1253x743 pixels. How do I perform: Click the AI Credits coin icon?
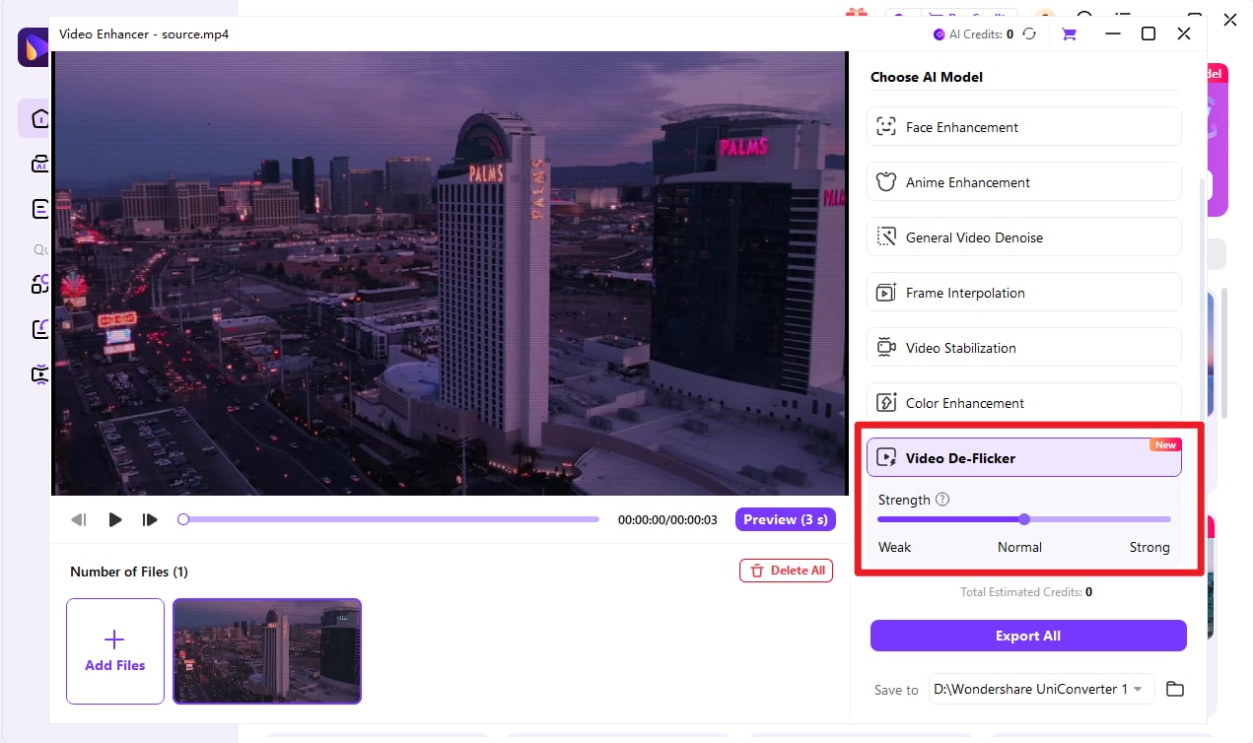[939, 34]
